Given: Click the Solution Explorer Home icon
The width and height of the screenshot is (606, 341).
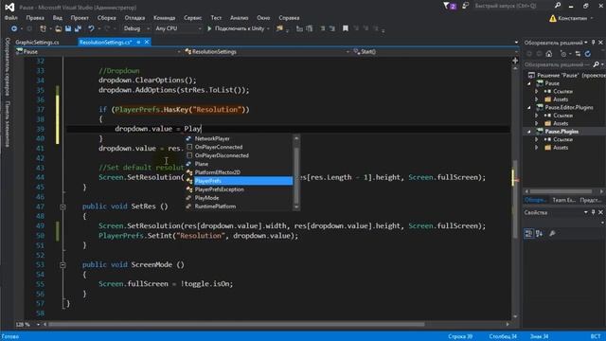Looking at the screenshot, I should [x=549, y=54].
